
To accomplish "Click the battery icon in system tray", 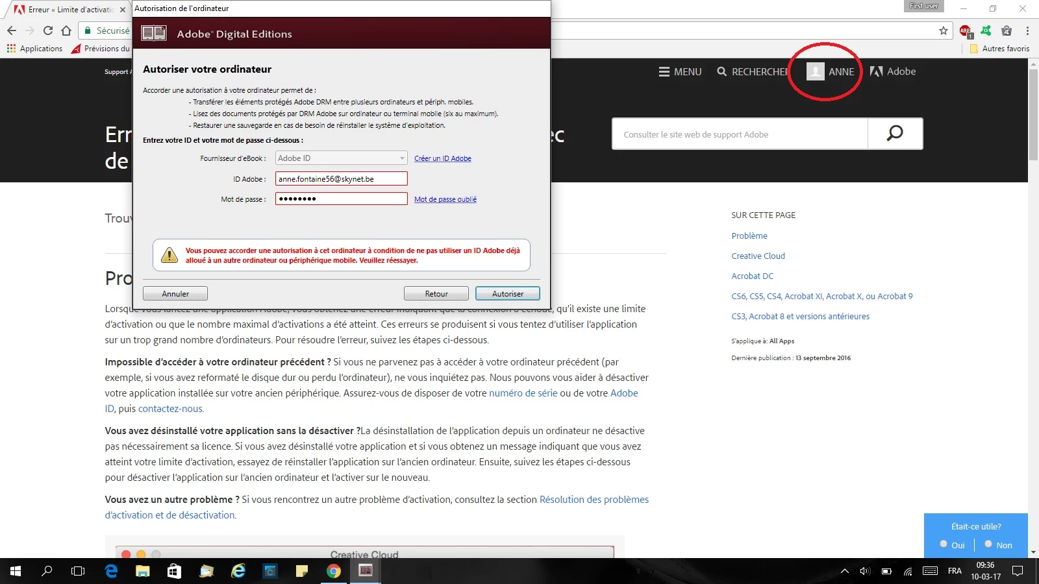I will (x=886, y=571).
